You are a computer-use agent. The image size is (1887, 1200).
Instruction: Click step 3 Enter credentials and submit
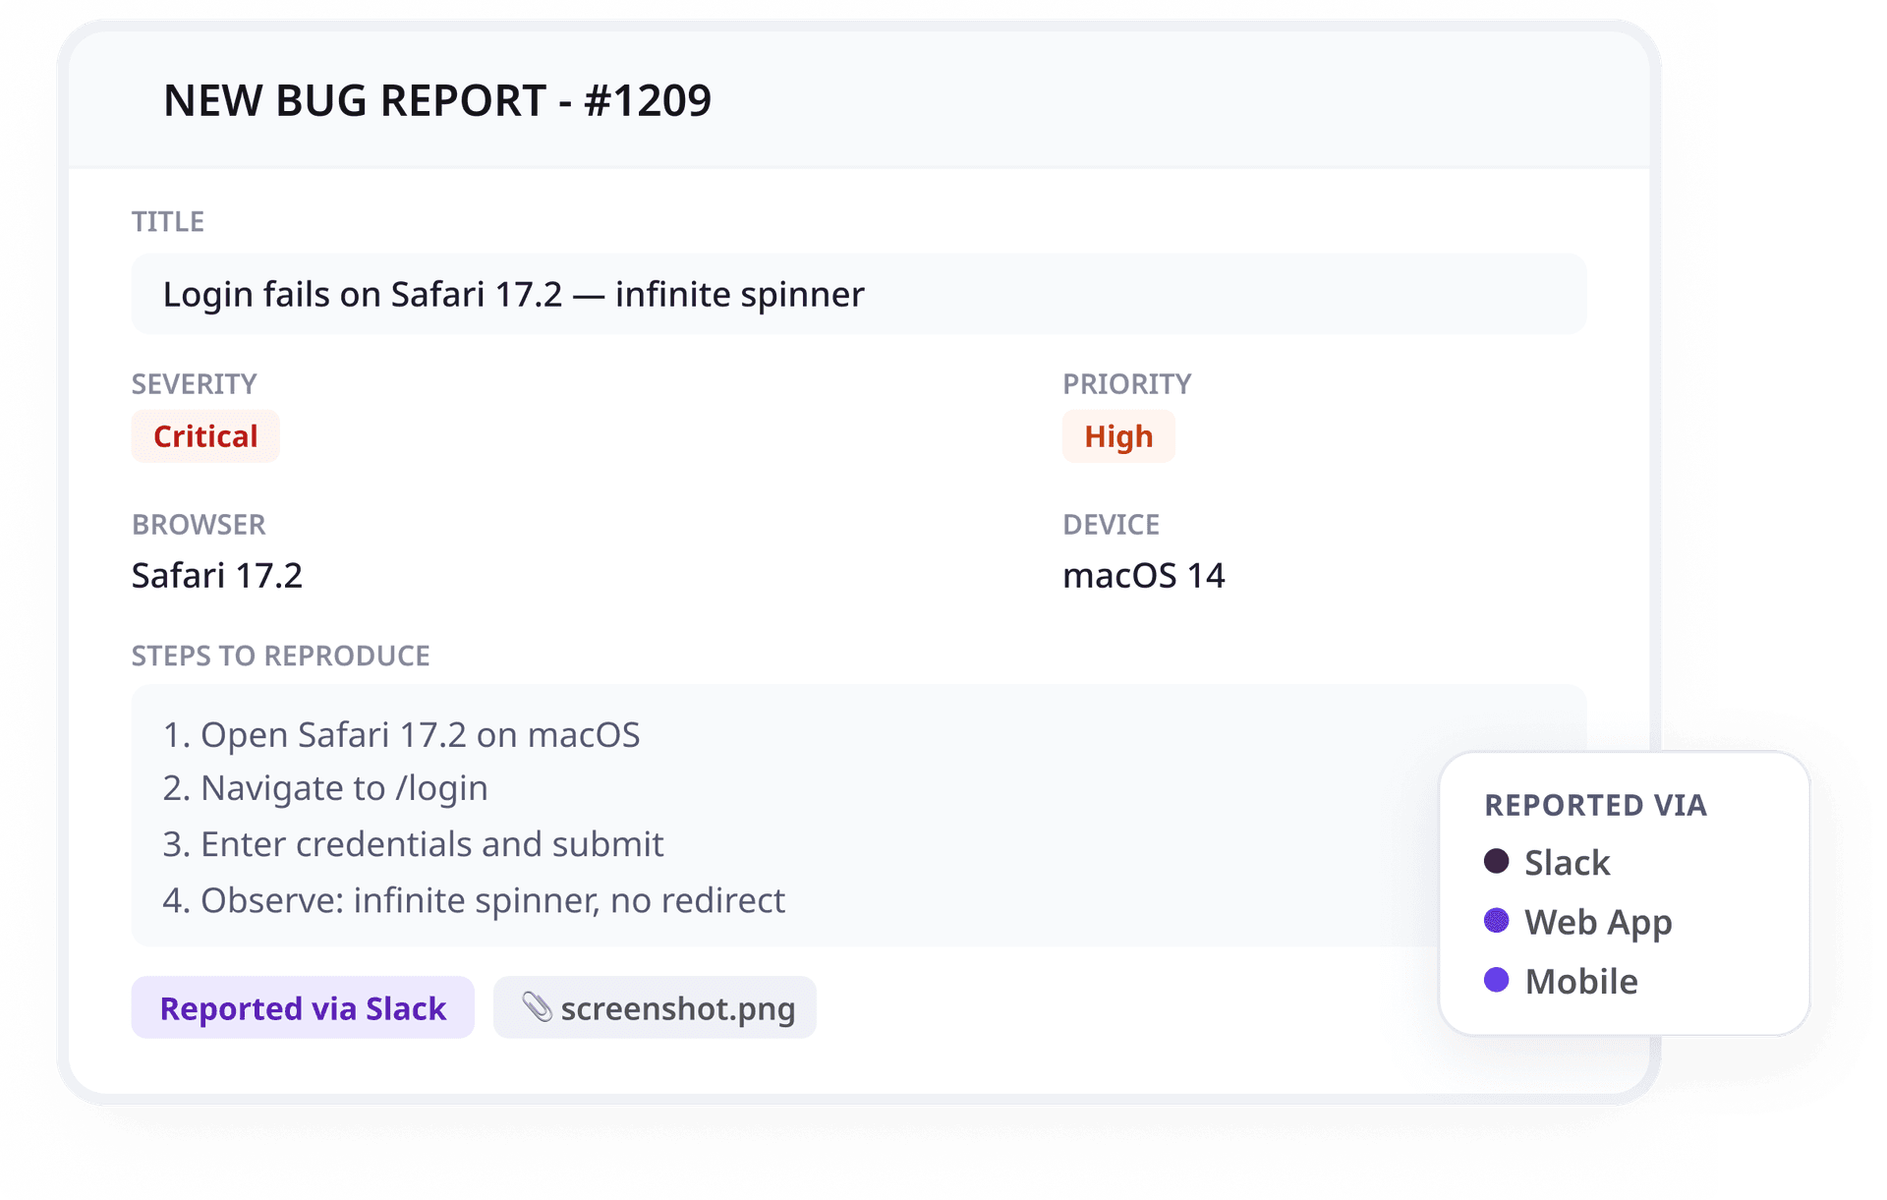click(x=413, y=844)
